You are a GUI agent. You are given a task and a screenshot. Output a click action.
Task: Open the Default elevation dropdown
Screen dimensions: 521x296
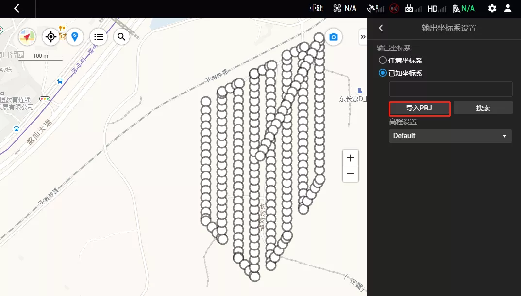click(x=450, y=136)
